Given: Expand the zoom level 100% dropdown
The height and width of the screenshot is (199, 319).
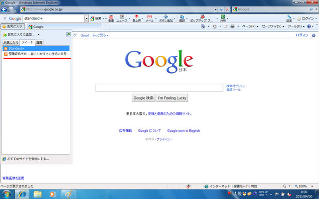Looking at the screenshot, I should 312,186.
